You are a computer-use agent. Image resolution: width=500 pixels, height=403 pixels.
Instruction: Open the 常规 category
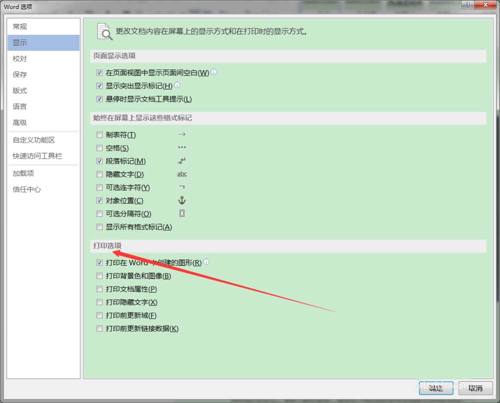43,26
